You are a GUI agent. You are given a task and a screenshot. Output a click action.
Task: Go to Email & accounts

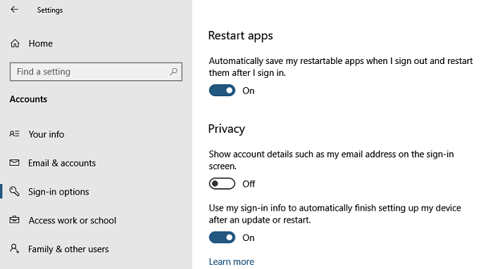tap(62, 163)
